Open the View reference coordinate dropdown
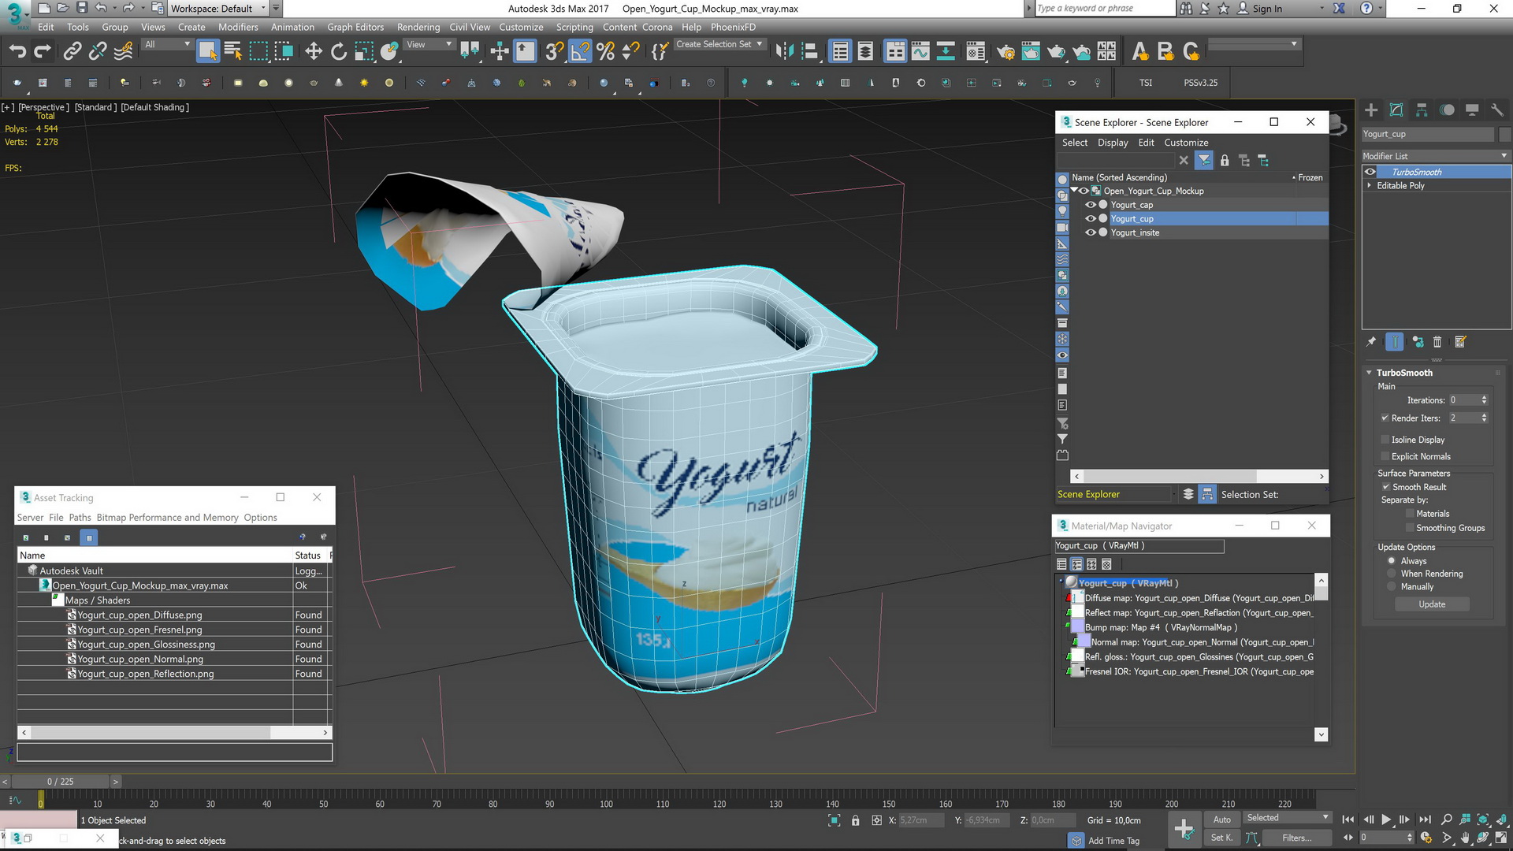Viewport: 1513px width, 851px height. (429, 45)
